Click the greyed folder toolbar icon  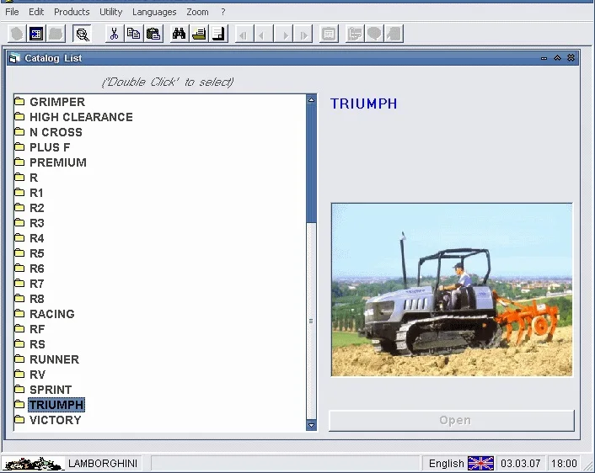(56, 35)
